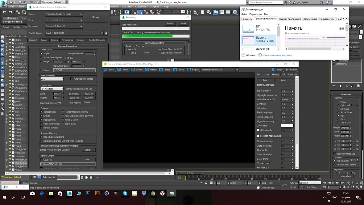This screenshot has height=205, width=364.
Task: Click Save icon in Corona Frame Buffer
Action: (105, 70)
